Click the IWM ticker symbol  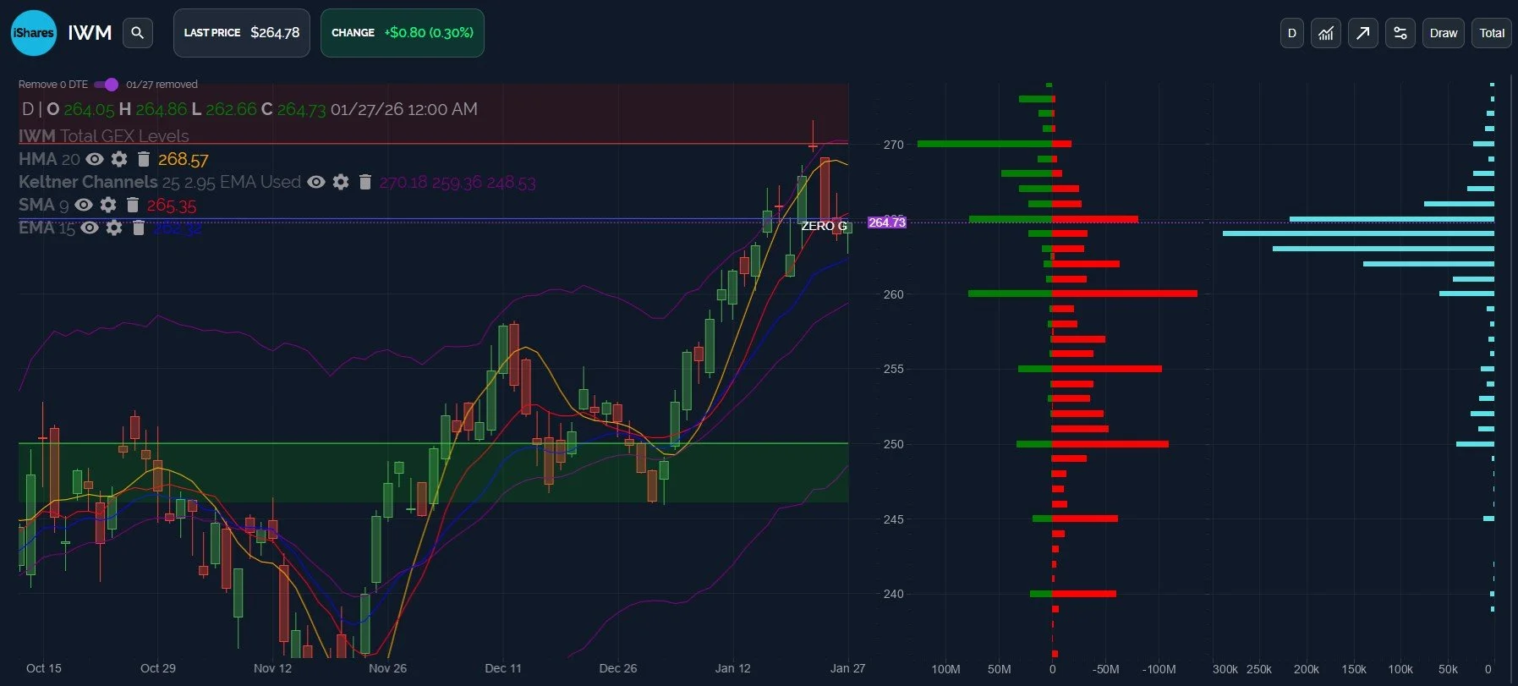click(x=90, y=33)
